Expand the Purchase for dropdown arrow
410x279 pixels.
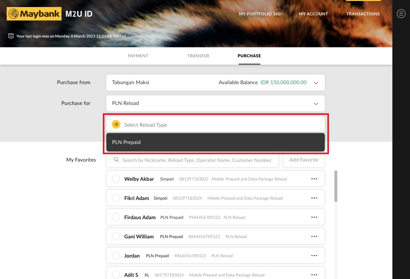316,104
